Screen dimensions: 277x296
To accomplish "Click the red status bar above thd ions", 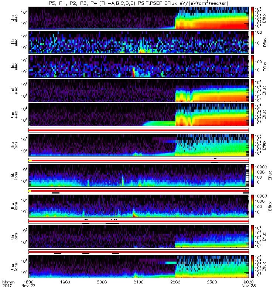I will coord(138,221).
